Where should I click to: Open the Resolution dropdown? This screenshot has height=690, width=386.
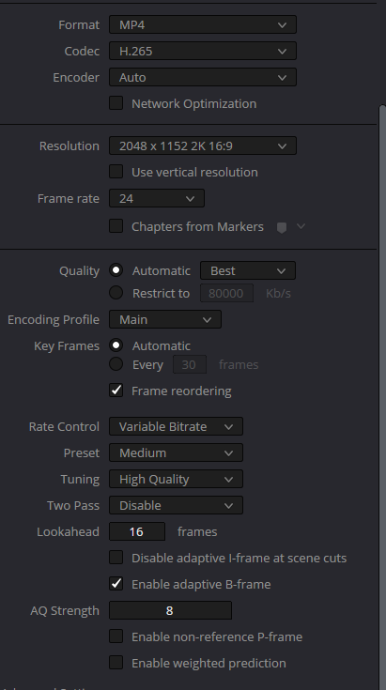pyautogui.click(x=203, y=146)
